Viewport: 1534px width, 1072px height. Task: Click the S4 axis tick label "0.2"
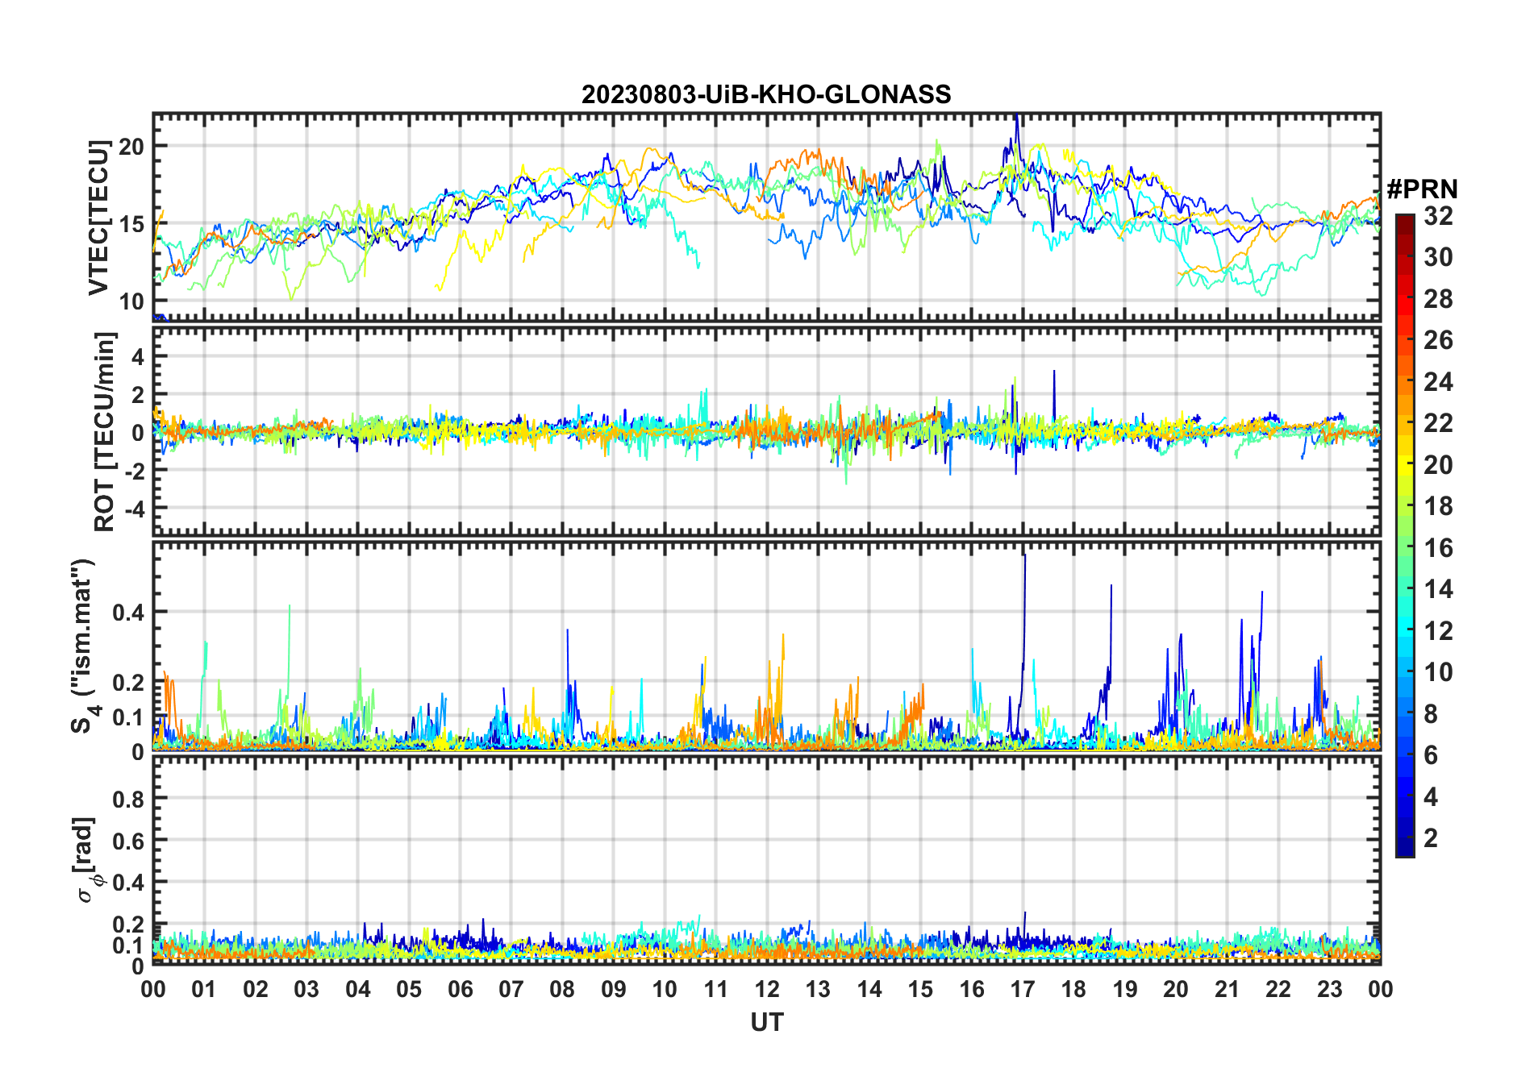coord(128,683)
